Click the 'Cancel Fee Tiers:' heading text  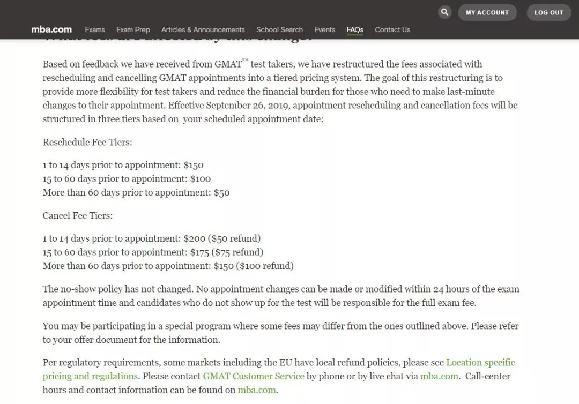(x=78, y=215)
